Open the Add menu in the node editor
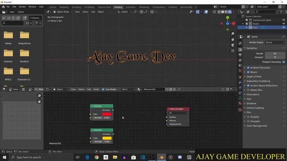This screenshot has width=287, height=161. pos(89,89)
